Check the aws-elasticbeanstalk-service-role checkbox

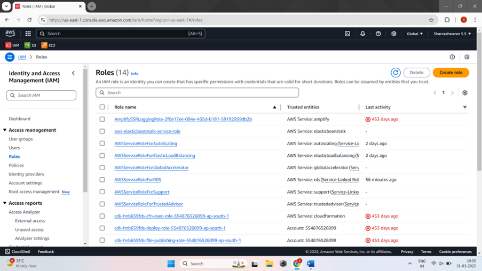102,131
